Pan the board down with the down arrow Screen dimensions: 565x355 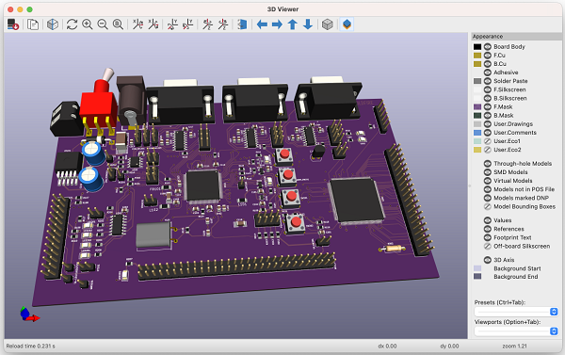(x=308, y=24)
